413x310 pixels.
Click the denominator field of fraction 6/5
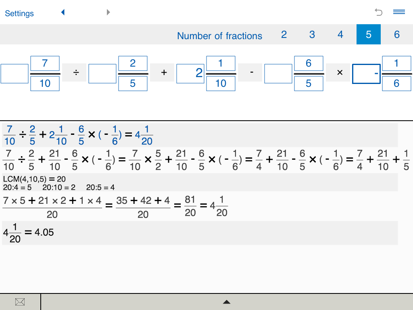point(309,83)
